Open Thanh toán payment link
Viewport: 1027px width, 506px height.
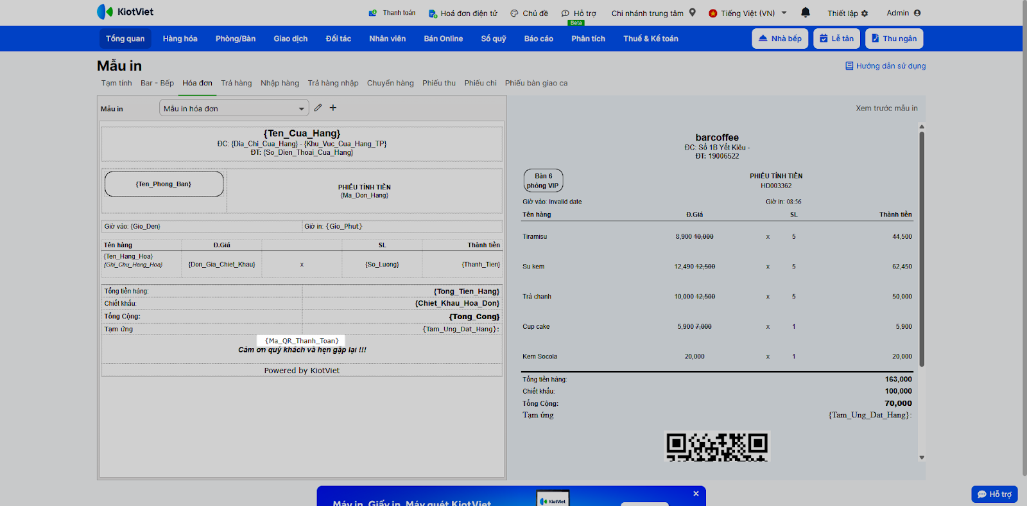[x=392, y=13]
